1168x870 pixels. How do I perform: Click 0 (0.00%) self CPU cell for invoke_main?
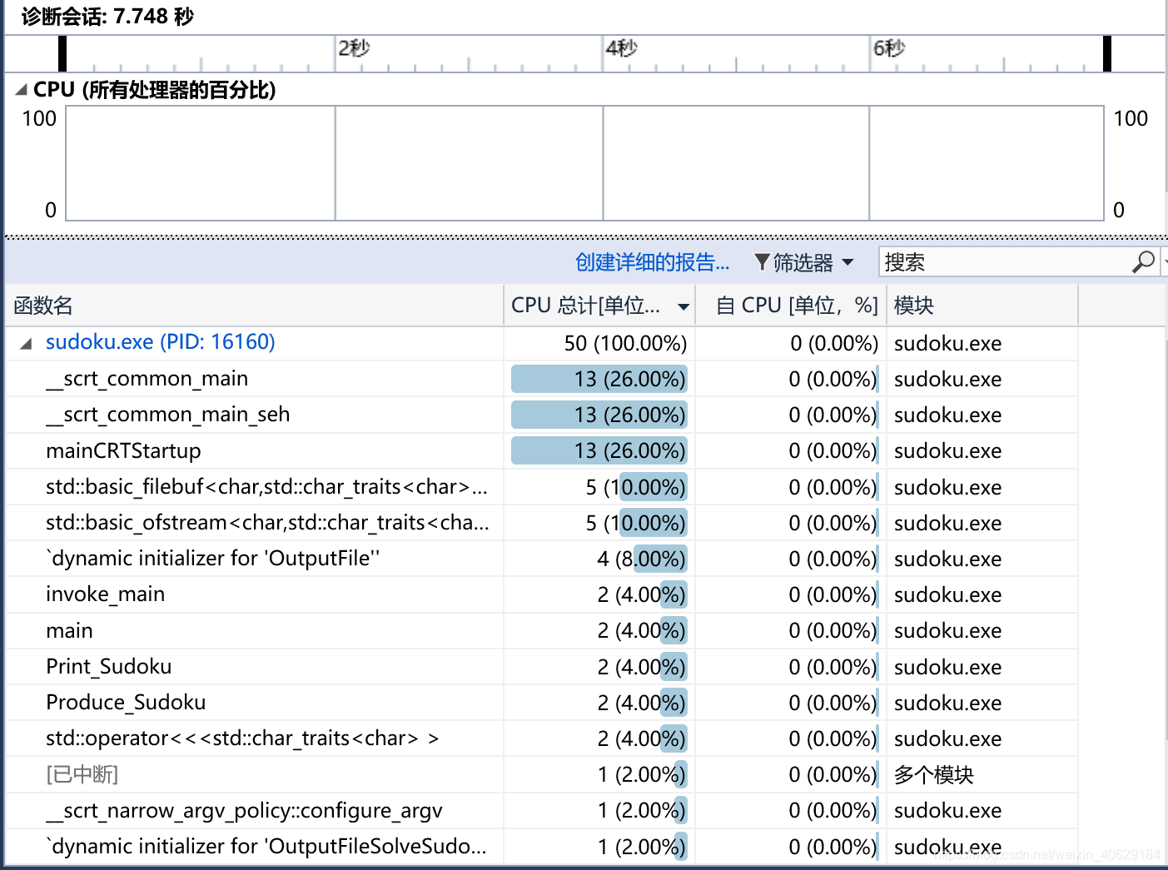point(791,594)
